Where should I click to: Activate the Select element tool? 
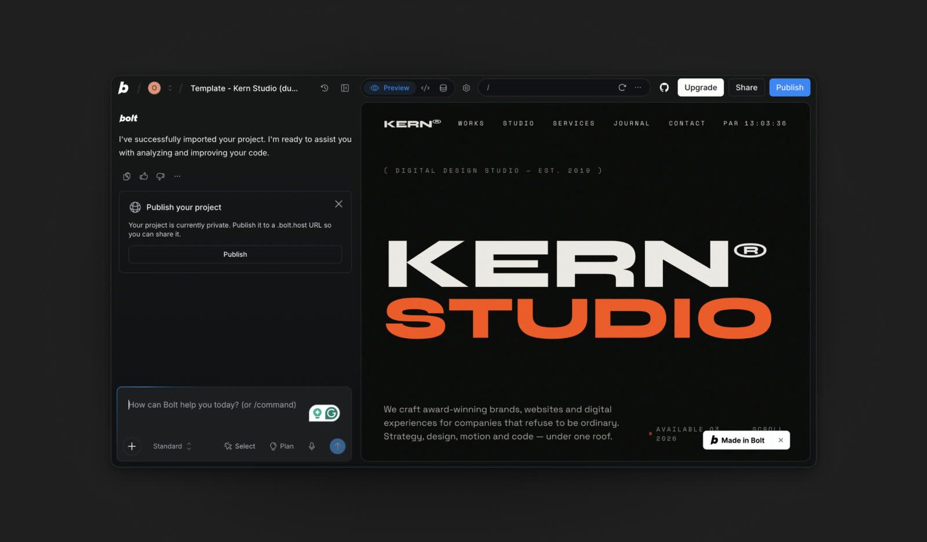pos(239,446)
